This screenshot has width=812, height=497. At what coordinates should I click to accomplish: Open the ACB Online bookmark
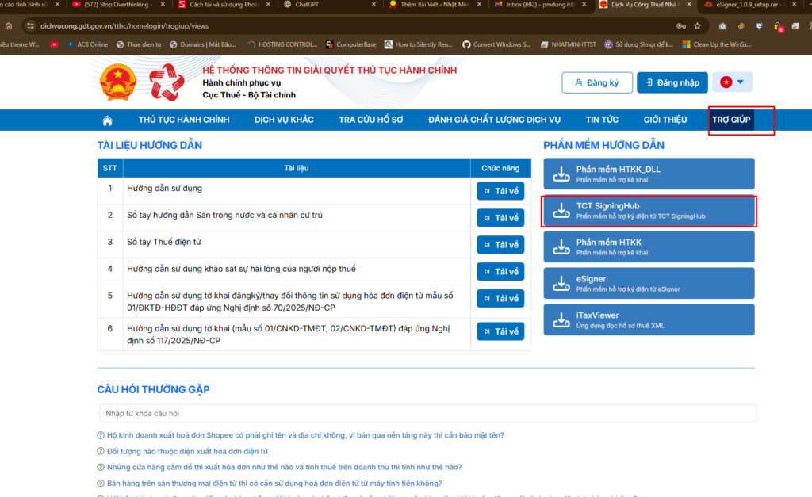tap(87, 44)
